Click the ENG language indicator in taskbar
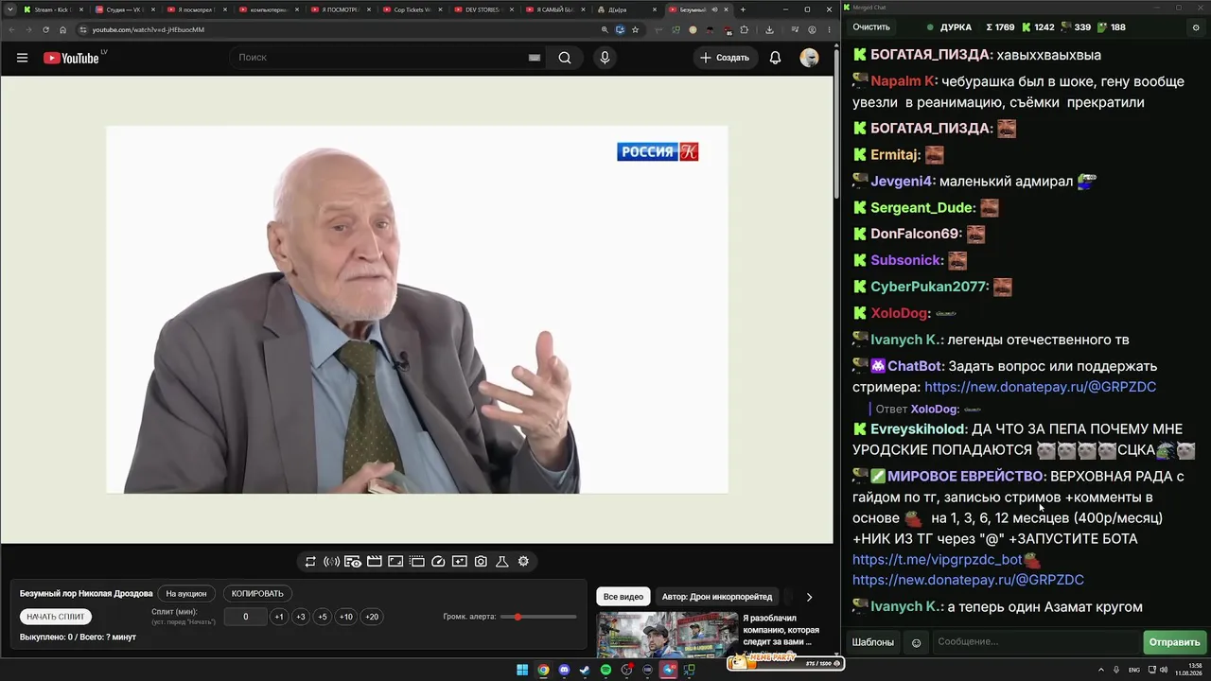 [x=1133, y=671]
